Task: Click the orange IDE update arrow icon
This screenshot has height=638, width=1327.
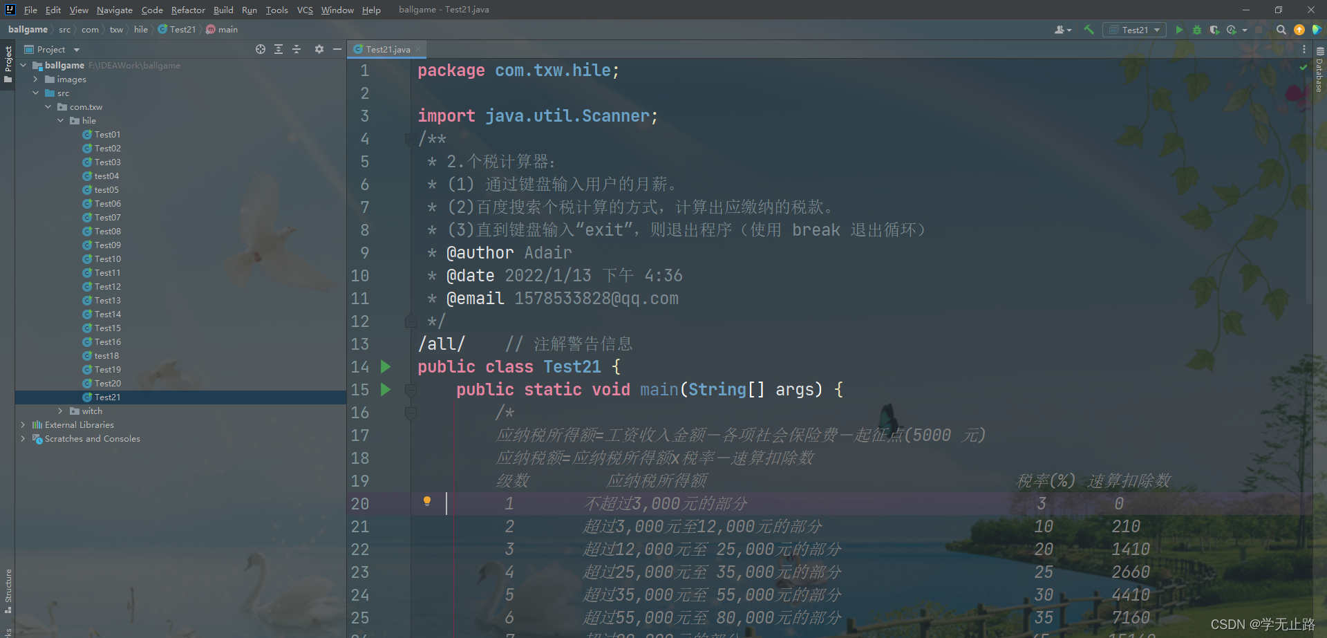Action: pos(1299,30)
